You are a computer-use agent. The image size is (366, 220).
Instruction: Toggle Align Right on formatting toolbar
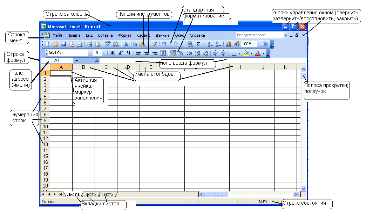coord(155,53)
